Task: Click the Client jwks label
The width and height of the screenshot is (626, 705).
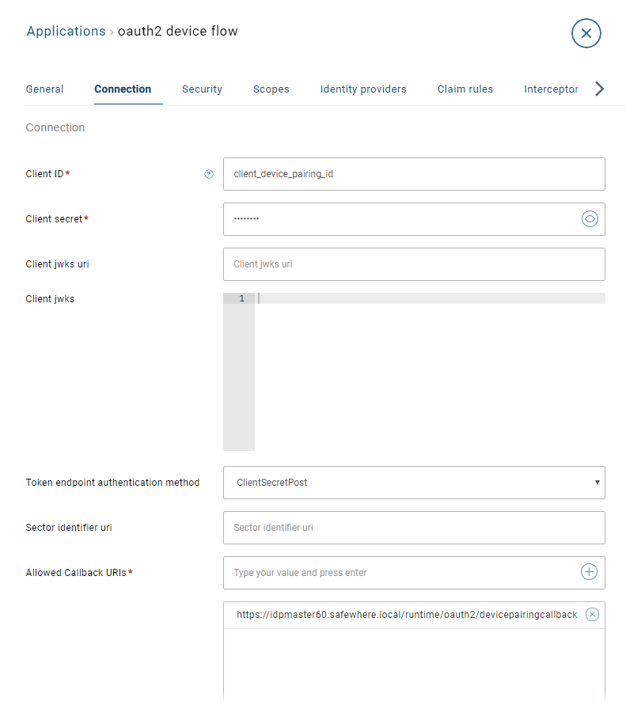Action: click(x=50, y=299)
